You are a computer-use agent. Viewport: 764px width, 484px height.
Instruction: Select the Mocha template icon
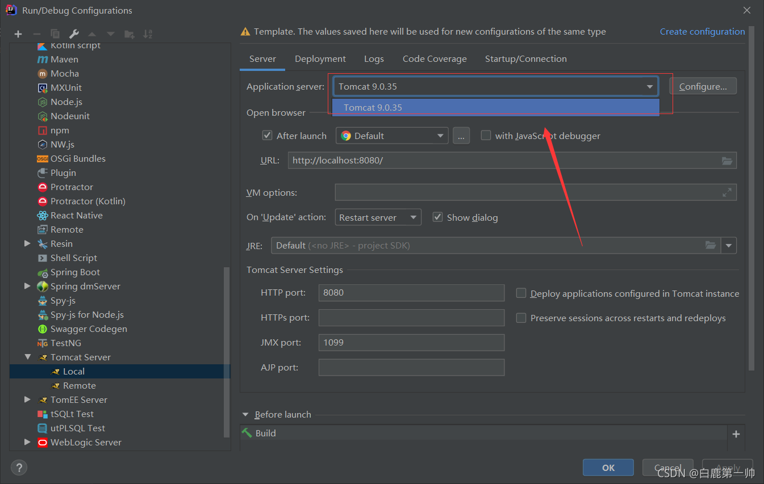coord(42,74)
